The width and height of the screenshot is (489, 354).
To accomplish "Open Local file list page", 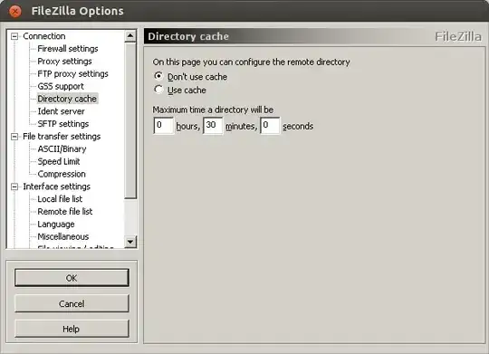I will [60, 199].
